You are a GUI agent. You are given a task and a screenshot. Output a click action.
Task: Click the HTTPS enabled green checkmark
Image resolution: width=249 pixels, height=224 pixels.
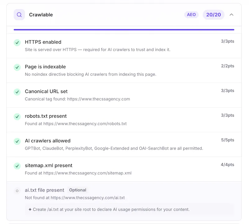click(x=17, y=43)
